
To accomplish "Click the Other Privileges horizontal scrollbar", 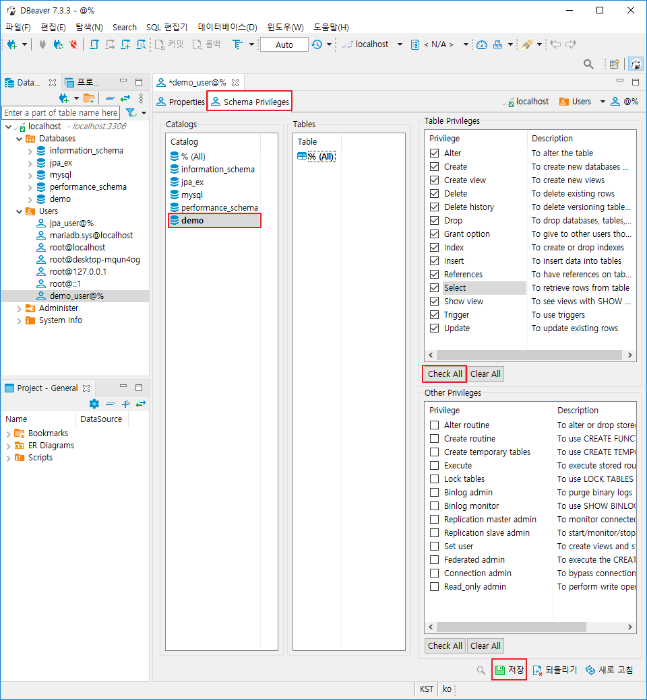I will [512, 627].
